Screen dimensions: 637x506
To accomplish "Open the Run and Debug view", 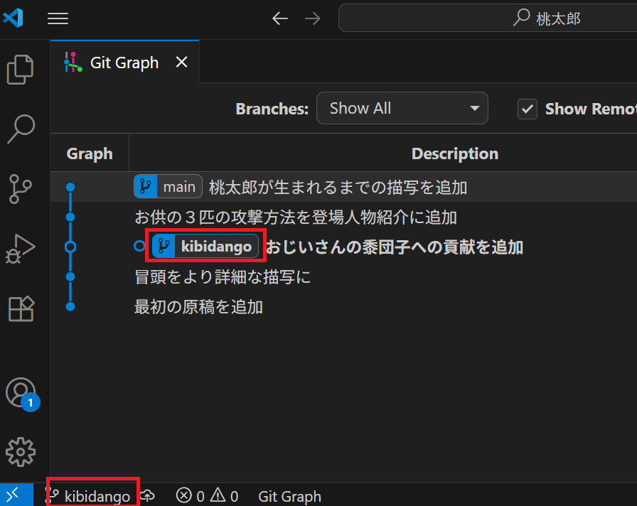I will 21,249.
